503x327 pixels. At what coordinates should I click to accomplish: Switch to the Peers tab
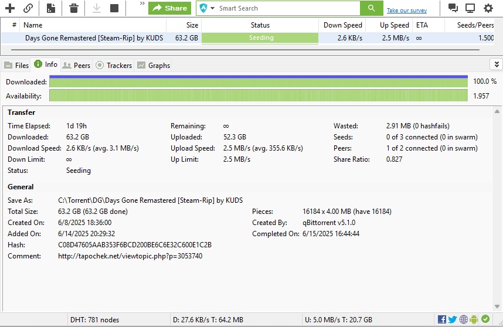76,66
